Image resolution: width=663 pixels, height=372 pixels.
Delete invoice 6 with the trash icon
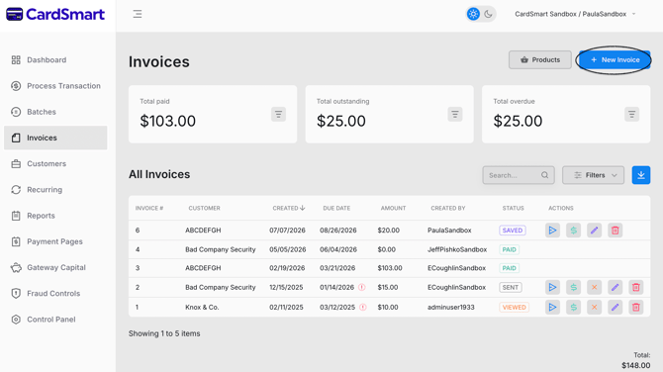tap(616, 231)
